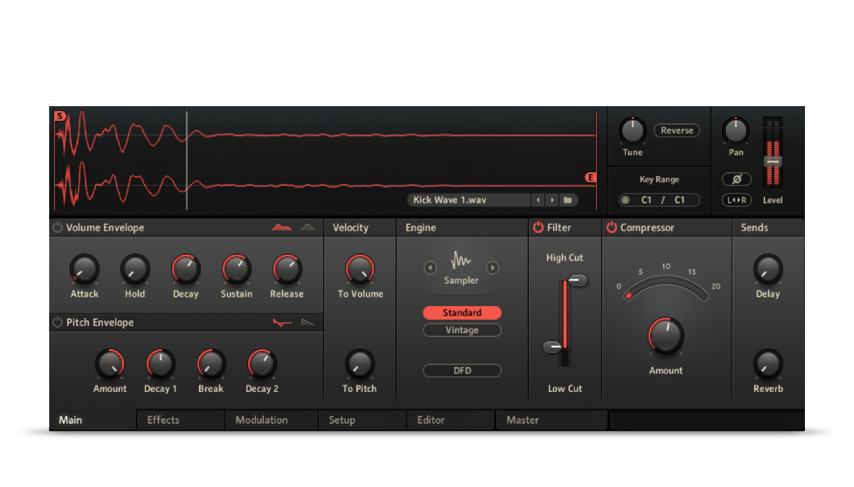Click the L/R channel swap icon
This screenshot has height=487, width=854.
(736, 200)
